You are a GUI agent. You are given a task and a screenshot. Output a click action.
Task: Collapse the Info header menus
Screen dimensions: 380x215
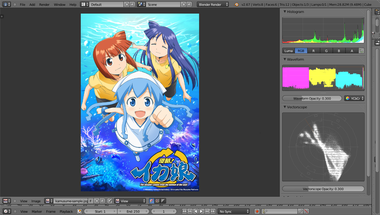15,5
